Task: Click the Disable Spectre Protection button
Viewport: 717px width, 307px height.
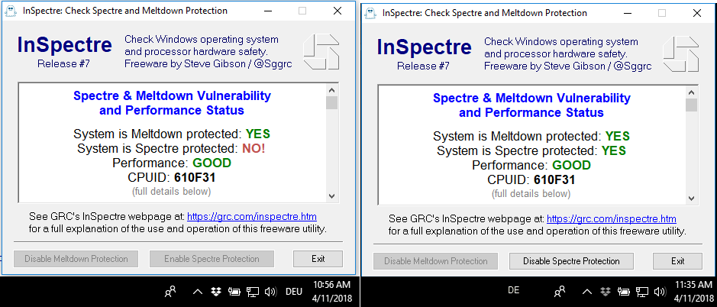Action: click(x=571, y=261)
